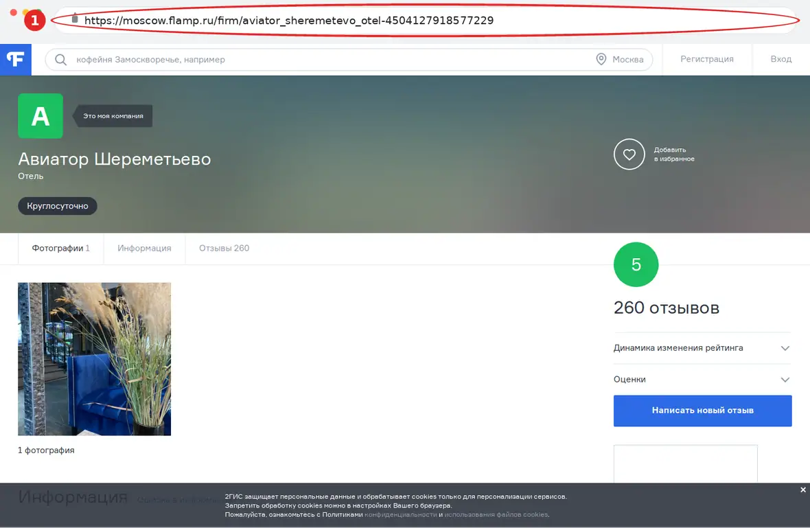Image resolution: width=810 pixels, height=528 pixels.
Task: Close the cookie notice banner
Action: coord(802,490)
